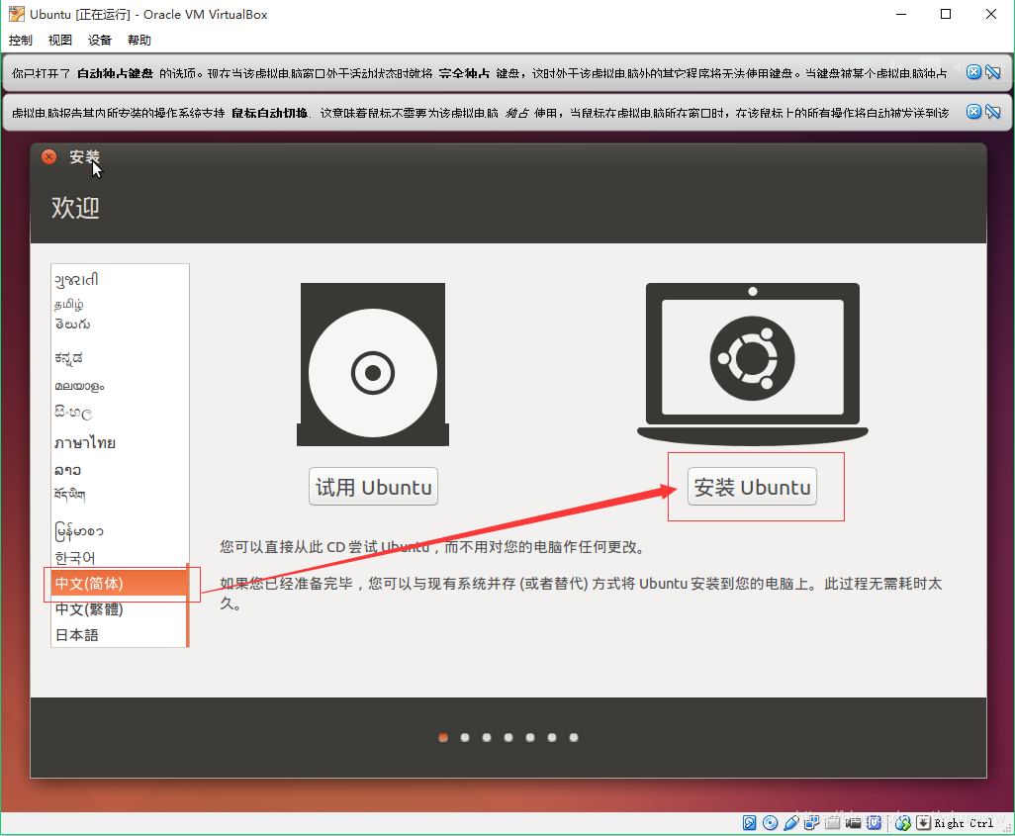This screenshot has width=1015, height=836.
Task: Select ગુજરાતી in the language list
Action: pyautogui.click(x=119, y=280)
